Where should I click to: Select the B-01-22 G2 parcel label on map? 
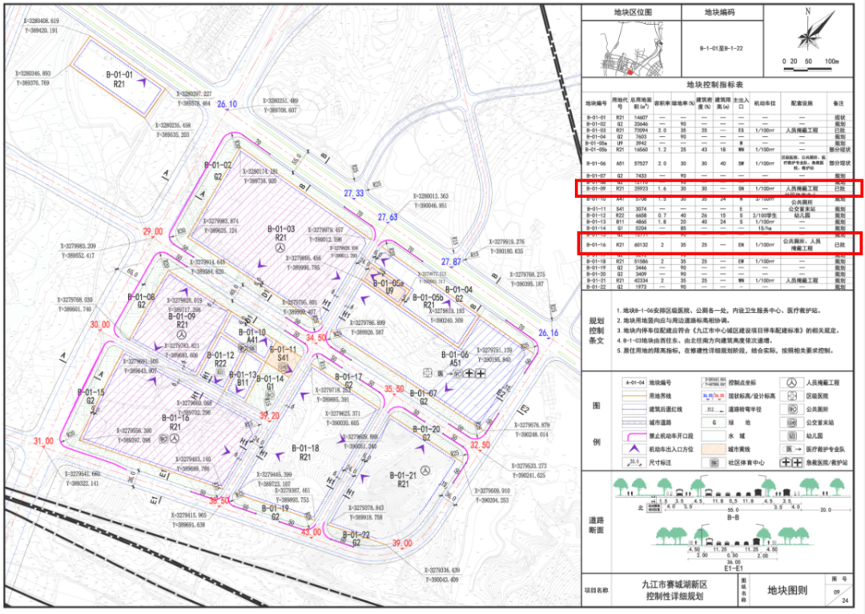point(356,539)
